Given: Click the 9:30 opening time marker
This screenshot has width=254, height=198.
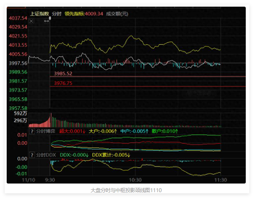Looking at the screenshot, I should point(49,180).
